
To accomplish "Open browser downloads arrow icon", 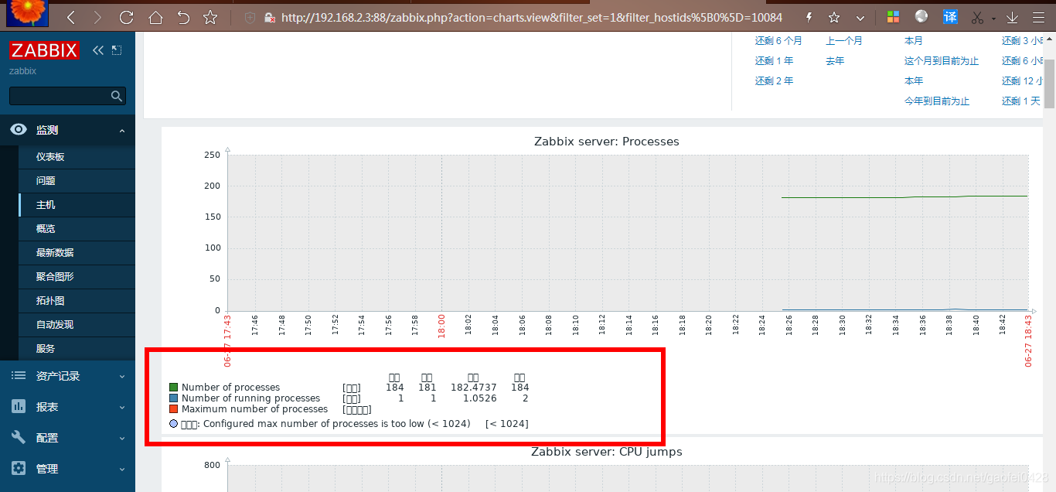I will [x=1012, y=17].
